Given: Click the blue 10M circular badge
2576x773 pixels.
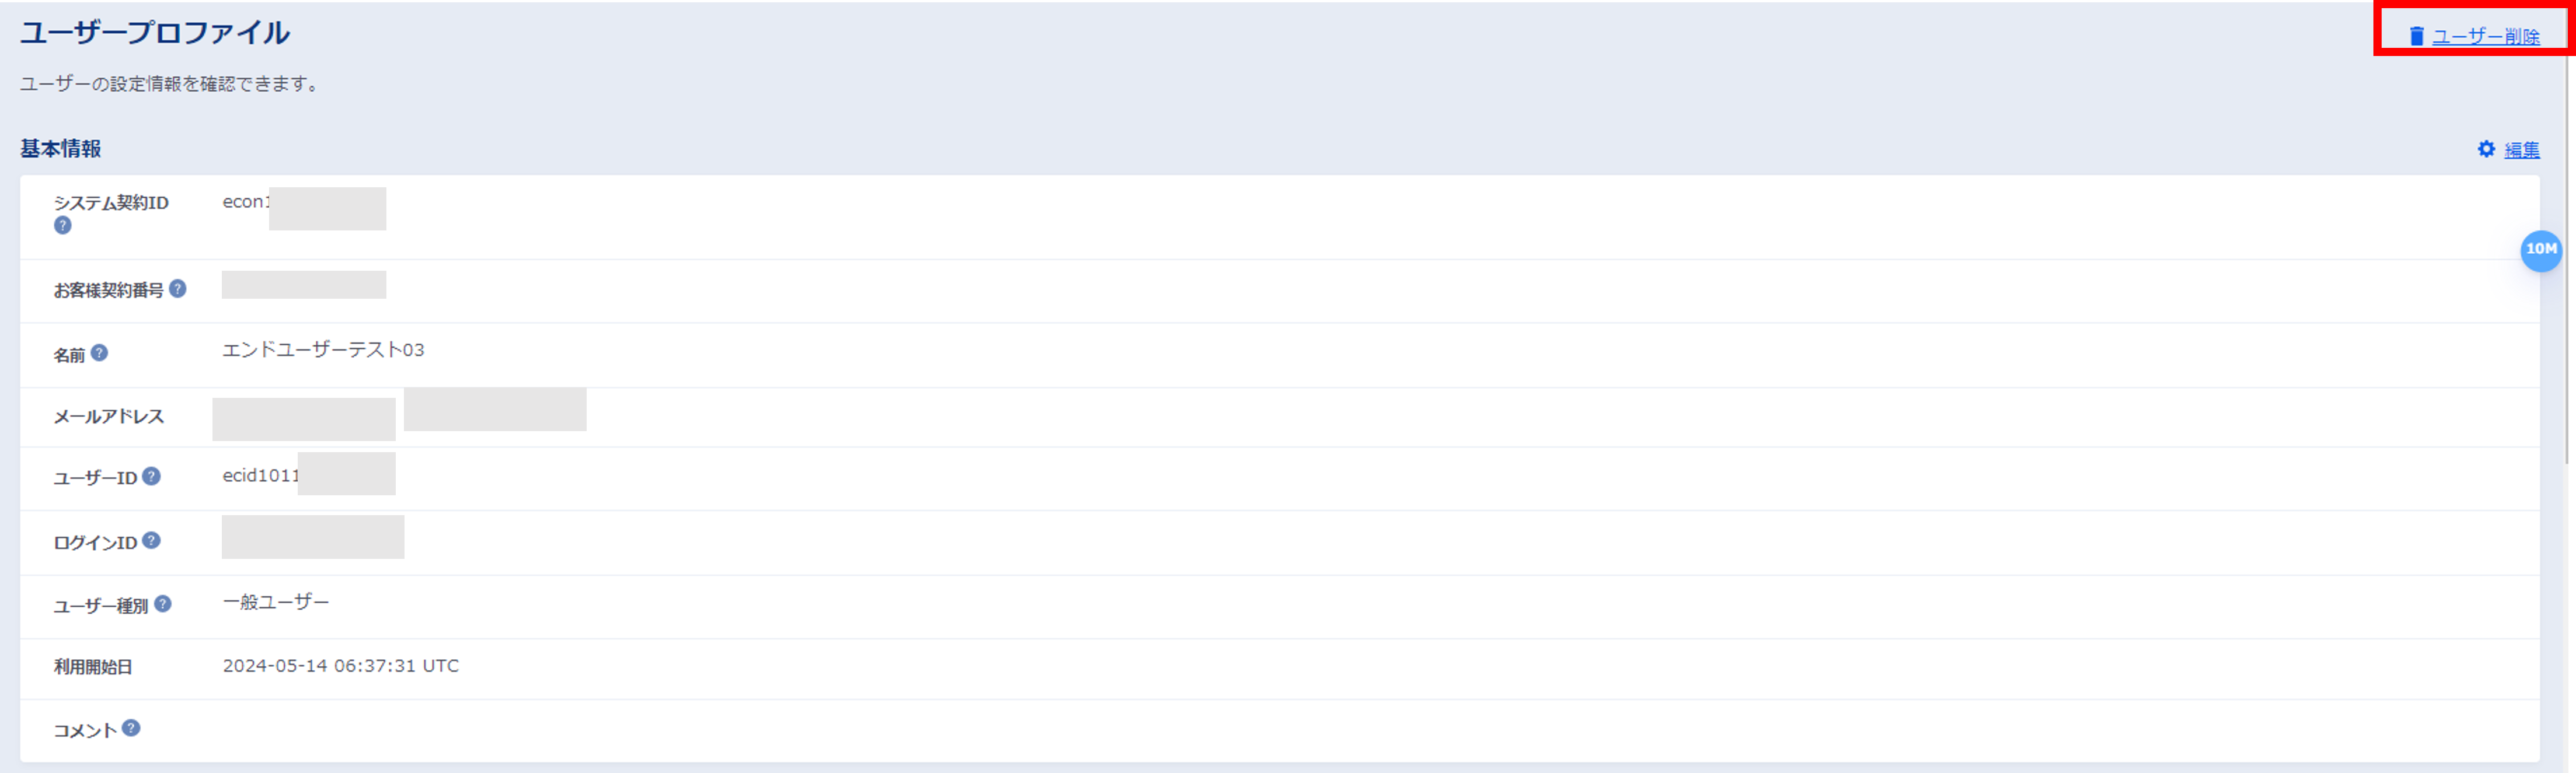Looking at the screenshot, I should (2540, 250).
